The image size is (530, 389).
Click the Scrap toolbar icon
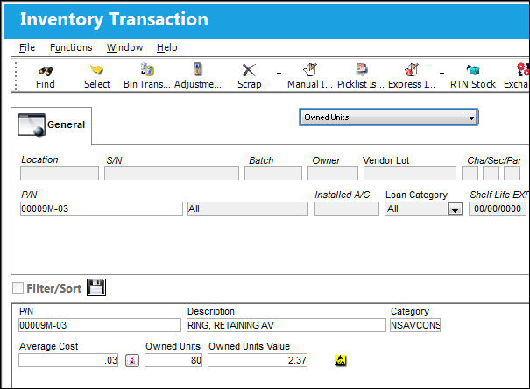[249, 70]
